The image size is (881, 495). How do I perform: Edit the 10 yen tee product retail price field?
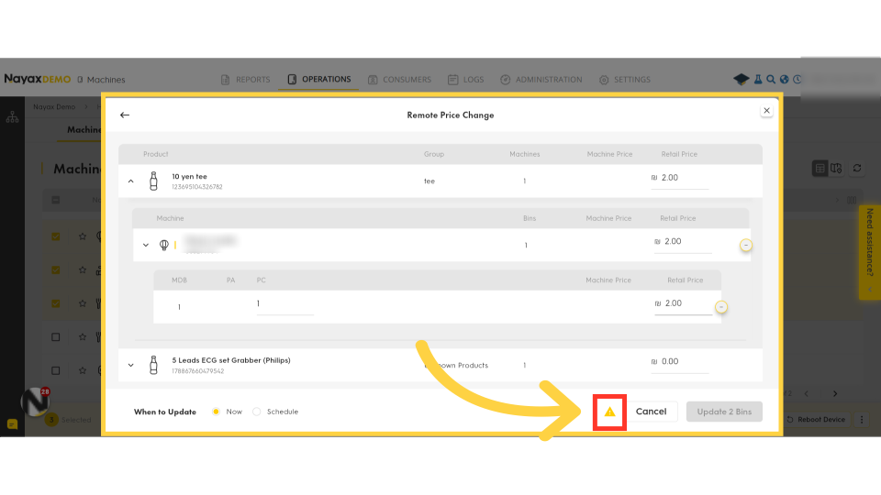tap(680, 179)
